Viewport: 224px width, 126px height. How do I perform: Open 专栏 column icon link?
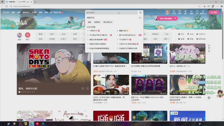181,34
